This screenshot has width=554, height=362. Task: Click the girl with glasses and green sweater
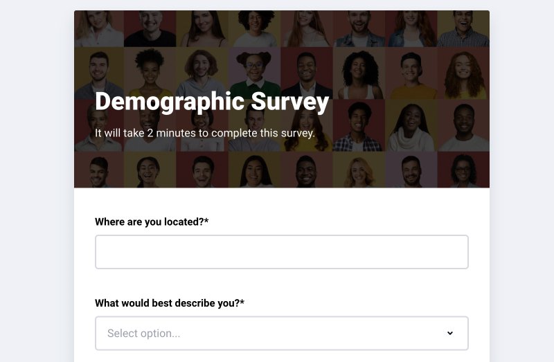pyautogui.click(x=254, y=71)
